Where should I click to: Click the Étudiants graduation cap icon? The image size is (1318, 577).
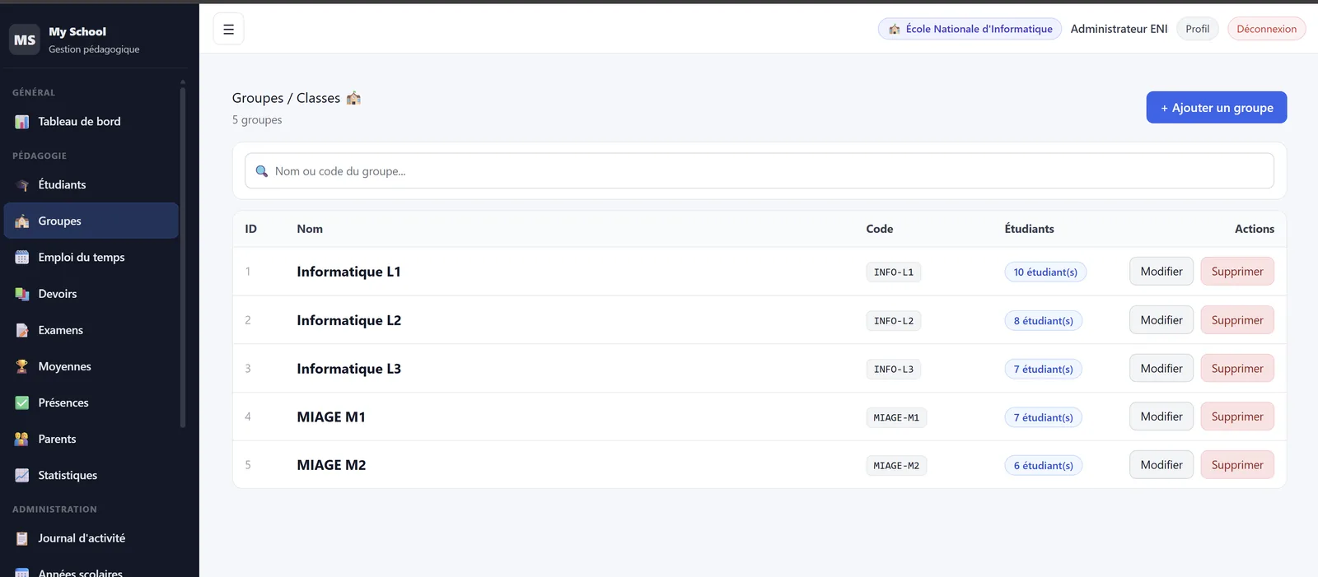[x=22, y=185]
